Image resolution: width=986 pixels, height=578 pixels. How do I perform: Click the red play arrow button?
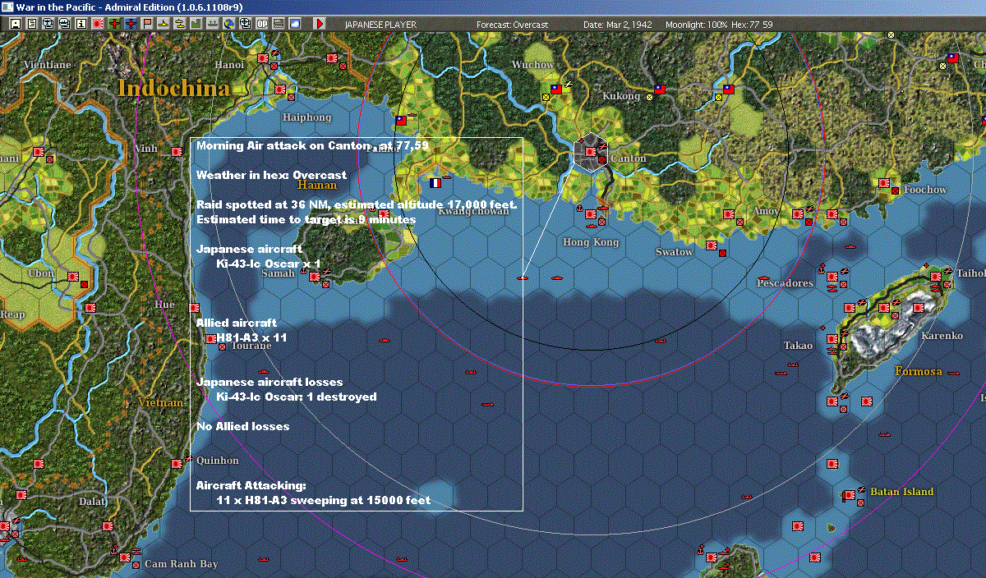(320, 24)
